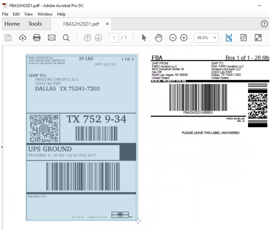Click BILLING: P/P text

click(37, 196)
